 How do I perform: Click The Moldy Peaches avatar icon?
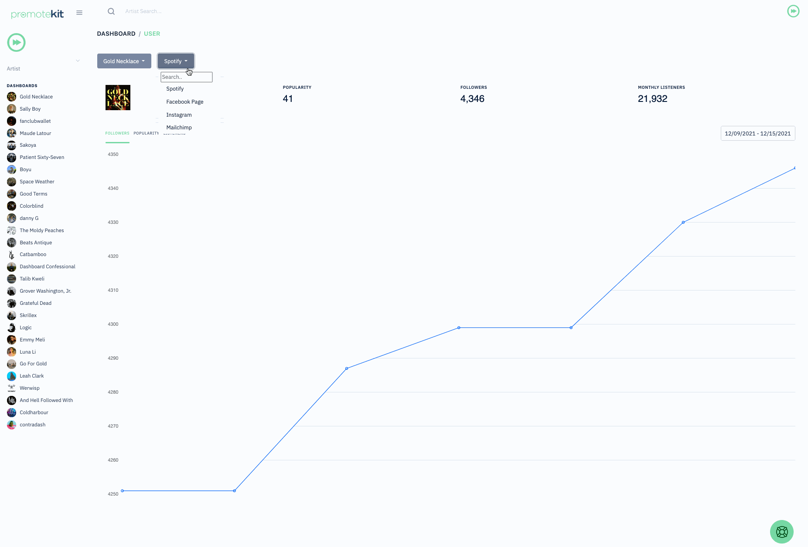click(12, 230)
